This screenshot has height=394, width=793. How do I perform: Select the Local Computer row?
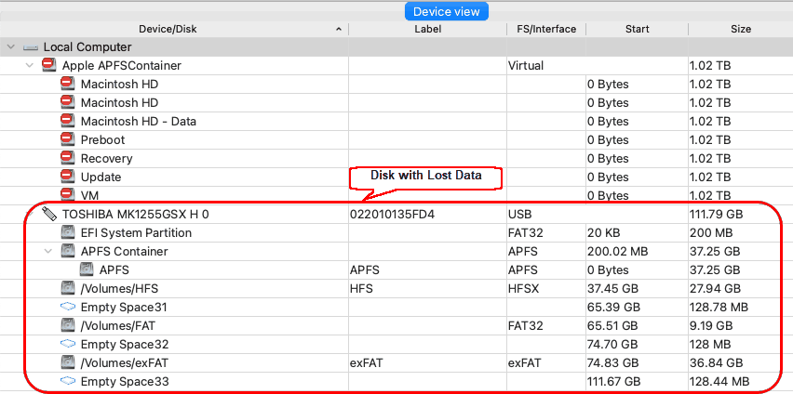396,47
